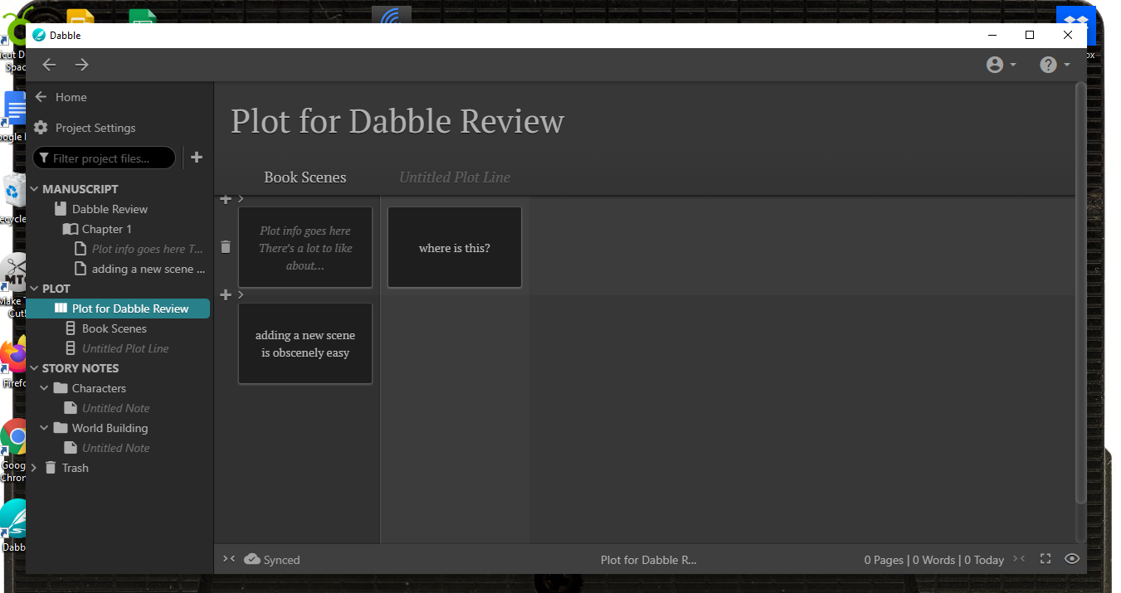The image size is (1121, 593).
Task: Collapse the left sidebar using arrows icon
Action: pyautogui.click(x=229, y=559)
